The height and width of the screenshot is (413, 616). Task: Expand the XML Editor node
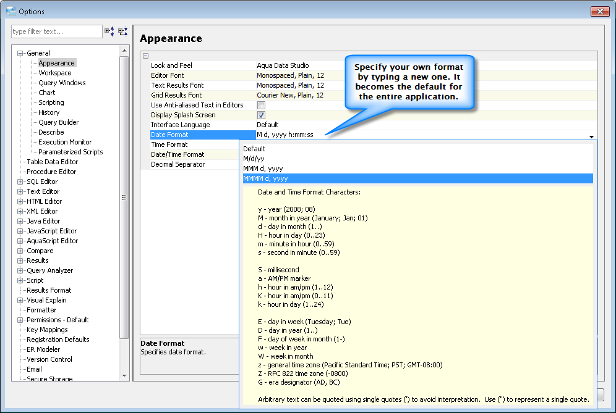pos(20,211)
